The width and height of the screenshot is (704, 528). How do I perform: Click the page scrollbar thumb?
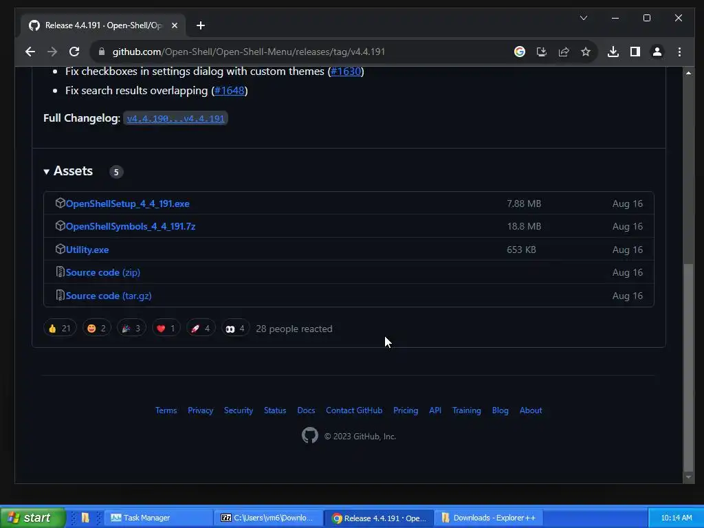point(688,367)
